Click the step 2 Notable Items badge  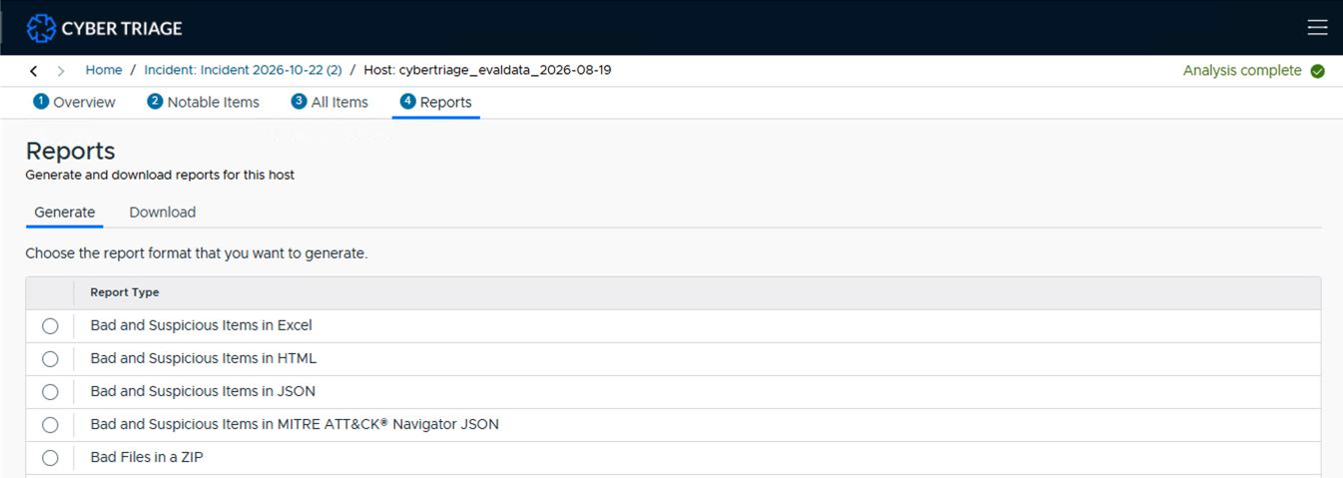155,101
